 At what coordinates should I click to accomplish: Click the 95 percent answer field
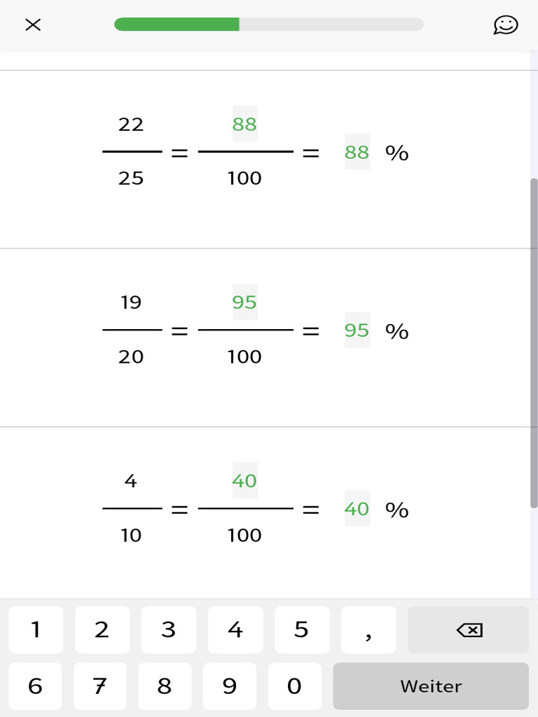[357, 330]
